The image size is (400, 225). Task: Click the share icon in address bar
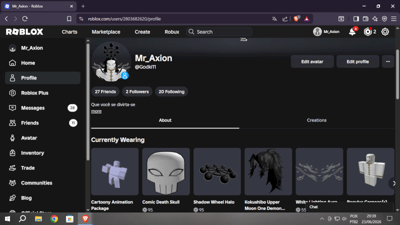pos(285,19)
